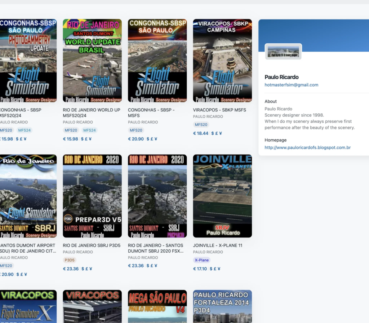Click the currency symbols beside the € 17.10 price
This screenshot has height=323, width=369.
215,269
